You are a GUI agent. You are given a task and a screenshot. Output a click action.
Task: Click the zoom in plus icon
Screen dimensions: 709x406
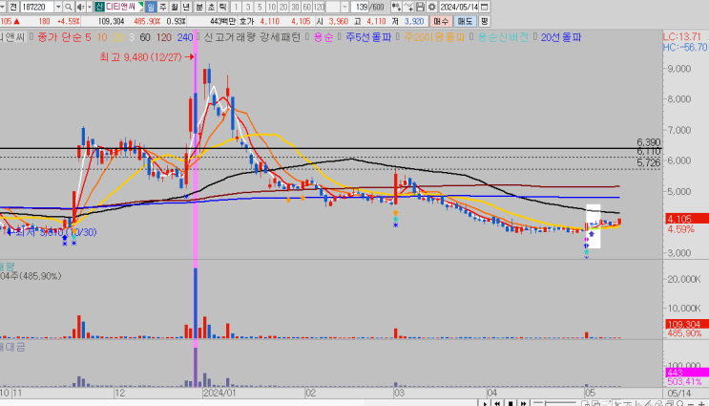coord(701,403)
